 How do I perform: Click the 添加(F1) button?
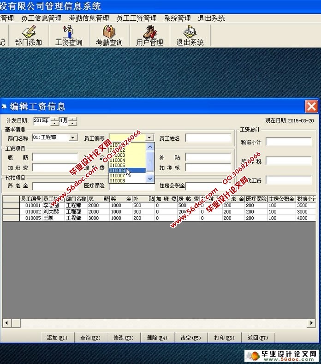(x=57, y=338)
